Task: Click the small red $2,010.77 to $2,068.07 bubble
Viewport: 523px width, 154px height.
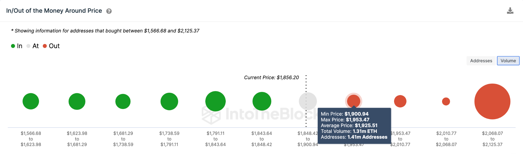Action: coord(446,101)
